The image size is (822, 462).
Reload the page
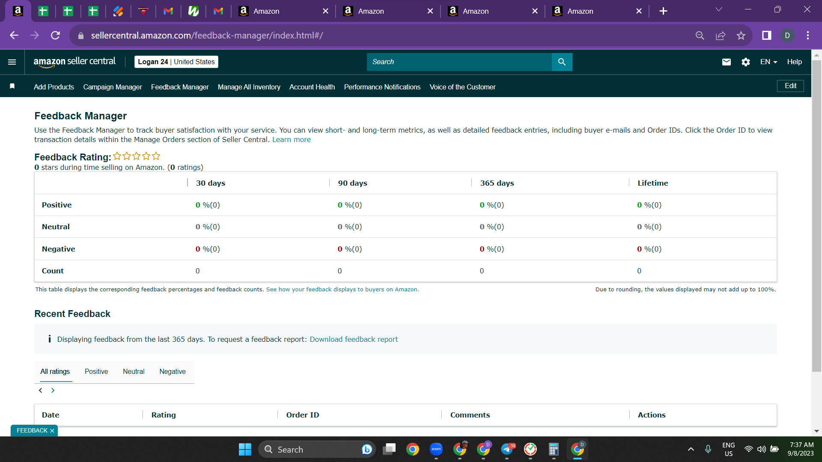coord(55,36)
